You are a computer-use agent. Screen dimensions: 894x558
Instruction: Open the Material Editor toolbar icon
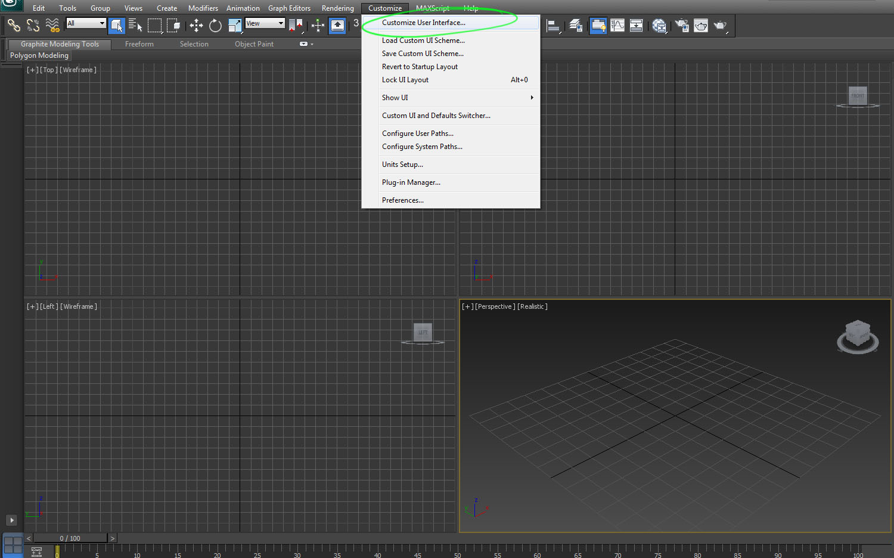tap(659, 25)
